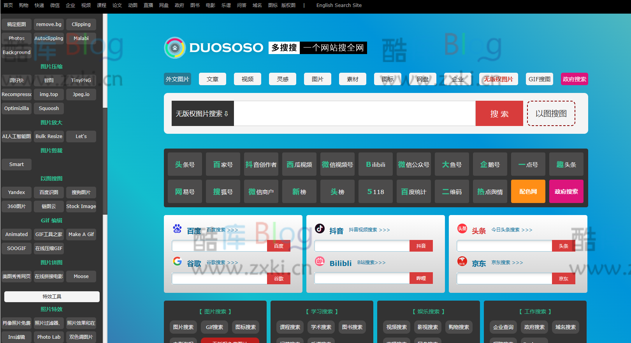
Task: Open the 百度搜索 >>> link
Action: point(222,230)
